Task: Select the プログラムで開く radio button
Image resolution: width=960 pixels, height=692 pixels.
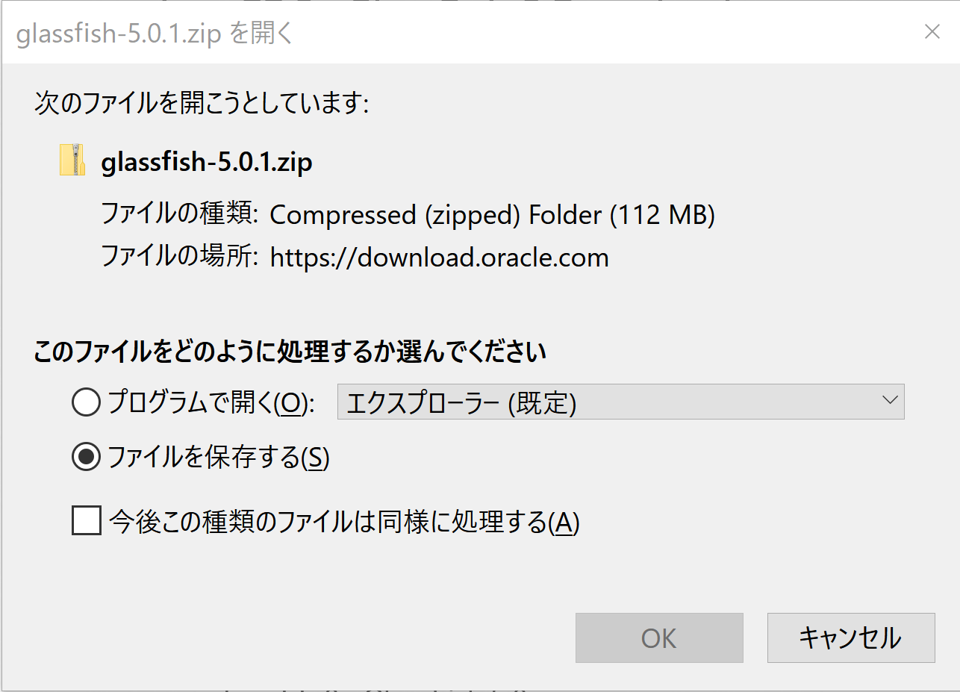Action: pos(87,403)
